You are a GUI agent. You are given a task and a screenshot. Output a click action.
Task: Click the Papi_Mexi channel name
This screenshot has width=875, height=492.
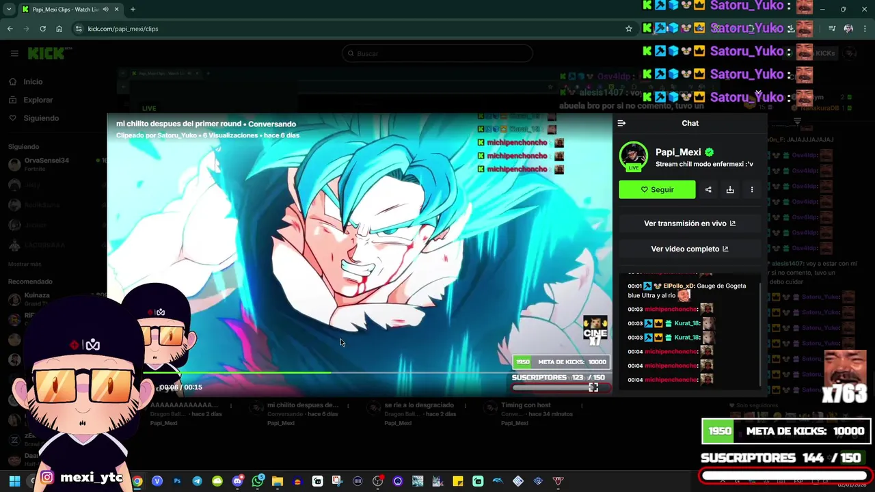pyautogui.click(x=678, y=152)
